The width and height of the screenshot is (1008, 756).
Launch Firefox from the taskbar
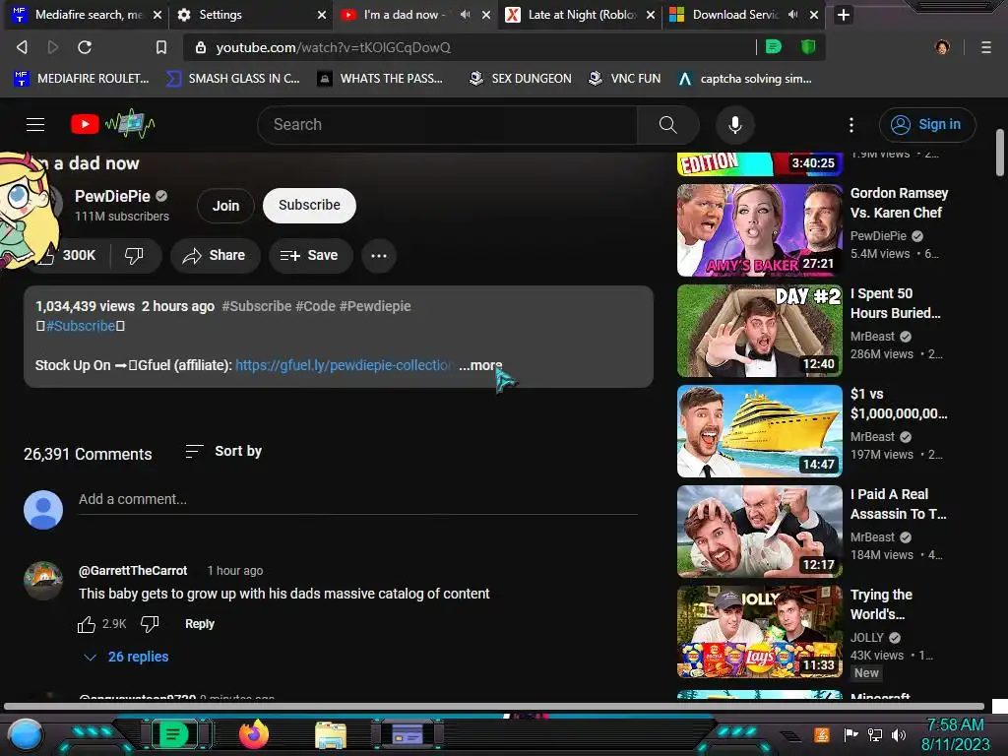253,734
